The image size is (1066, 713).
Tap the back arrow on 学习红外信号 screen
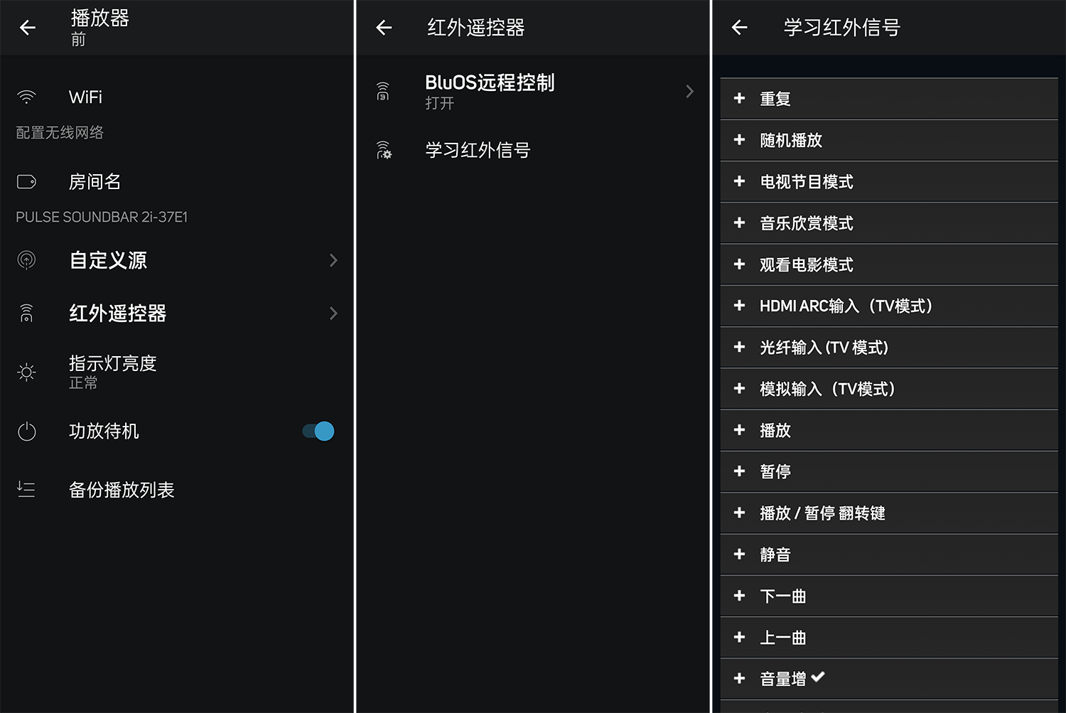[x=739, y=28]
